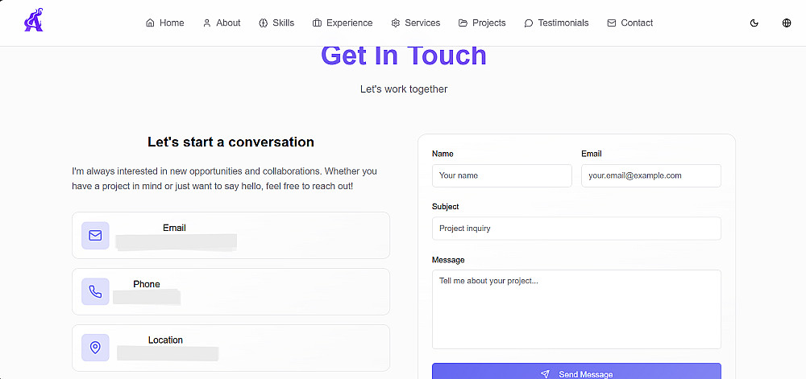806x379 pixels.
Task: Navigate to the Skills section
Action: point(276,23)
